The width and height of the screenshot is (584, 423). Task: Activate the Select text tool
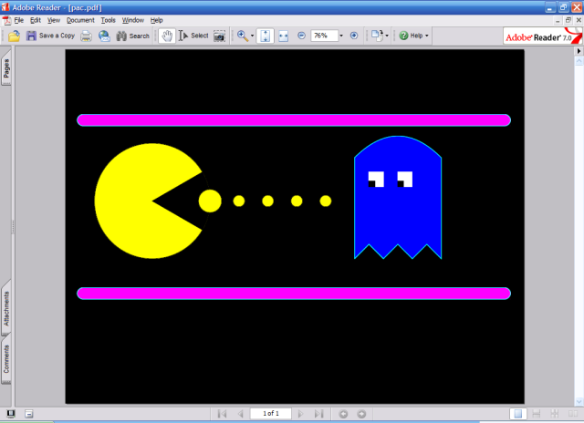coord(193,36)
